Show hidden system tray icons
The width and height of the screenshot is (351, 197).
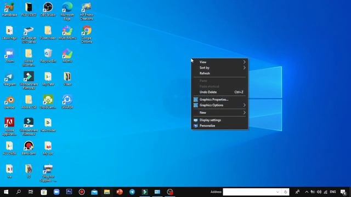pos(307,192)
